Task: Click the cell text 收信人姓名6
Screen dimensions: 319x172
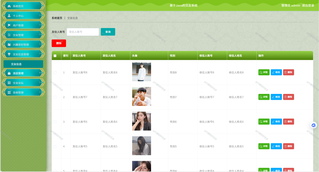Action: tap(236, 122)
